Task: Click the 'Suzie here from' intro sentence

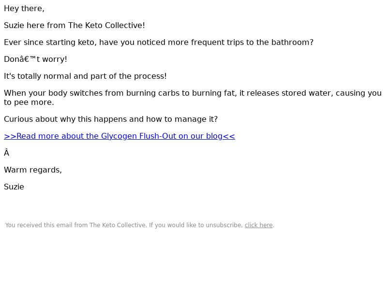Action: (x=74, y=26)
